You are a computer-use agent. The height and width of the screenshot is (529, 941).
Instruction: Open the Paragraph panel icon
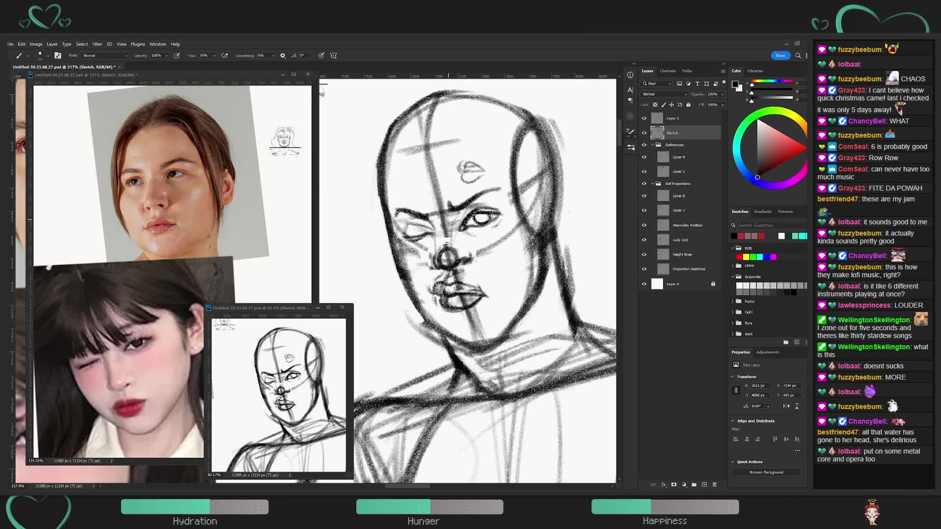click(630, 100)
